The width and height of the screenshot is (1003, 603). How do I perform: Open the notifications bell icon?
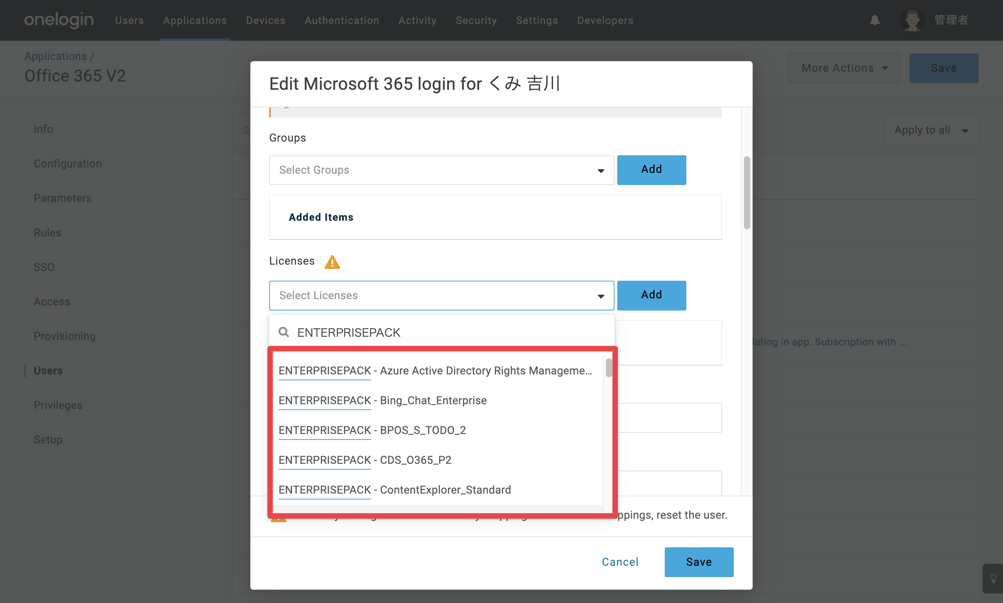(875, 20)
